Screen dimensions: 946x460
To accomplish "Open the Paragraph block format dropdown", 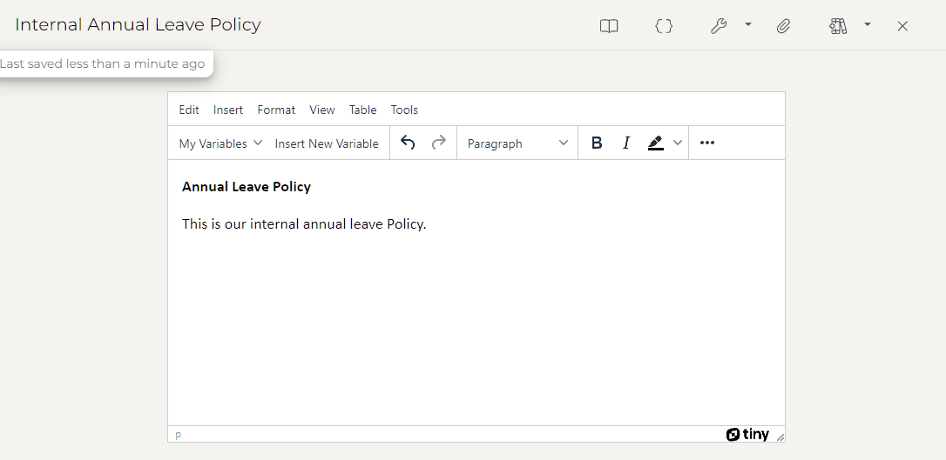I will point(517,143).
